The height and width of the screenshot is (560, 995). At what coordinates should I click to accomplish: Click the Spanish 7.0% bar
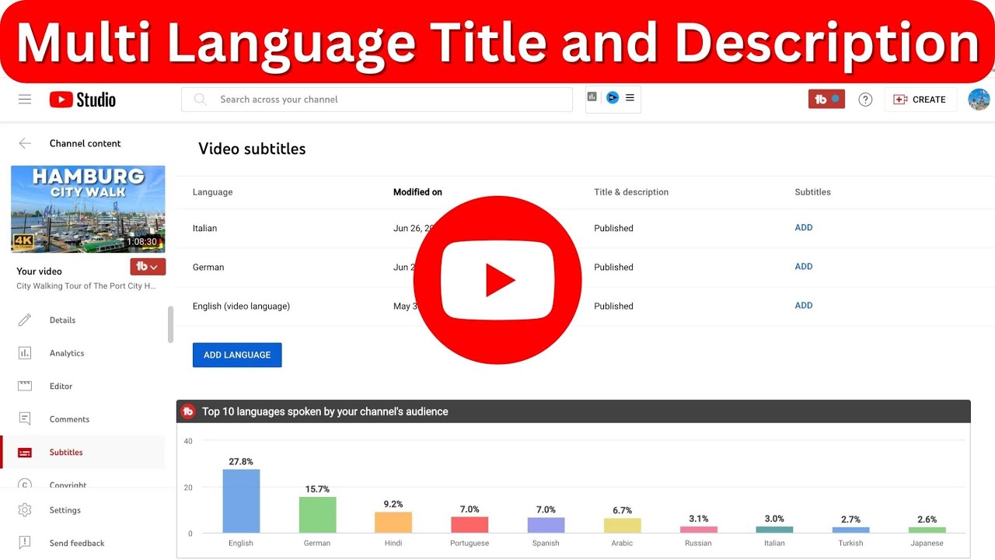[x=546, y=525]
